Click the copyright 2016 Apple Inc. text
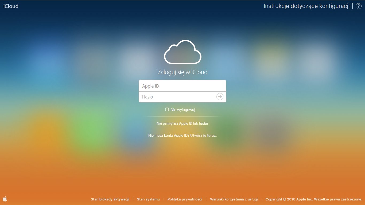Image resolution: width=365 pixels, height=205 pixels. [314, 199]
